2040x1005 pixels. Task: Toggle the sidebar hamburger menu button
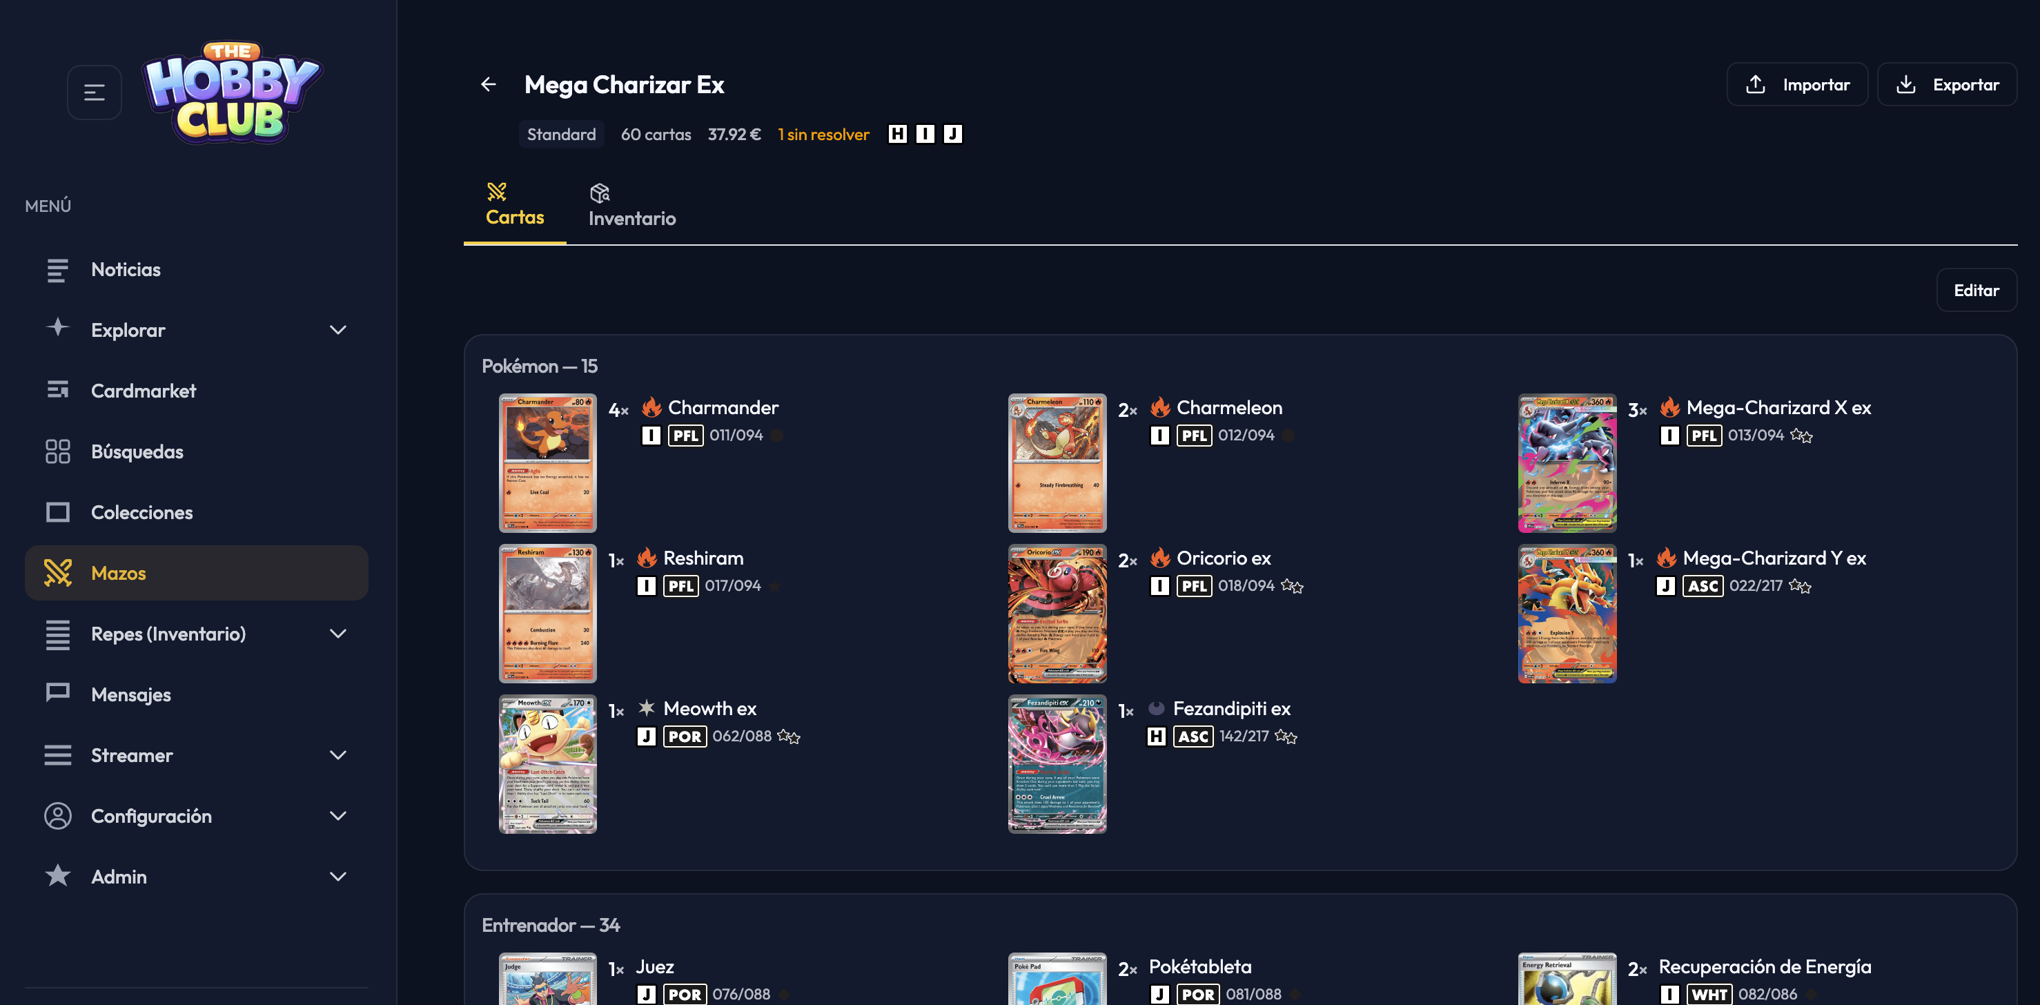point(95,92)
